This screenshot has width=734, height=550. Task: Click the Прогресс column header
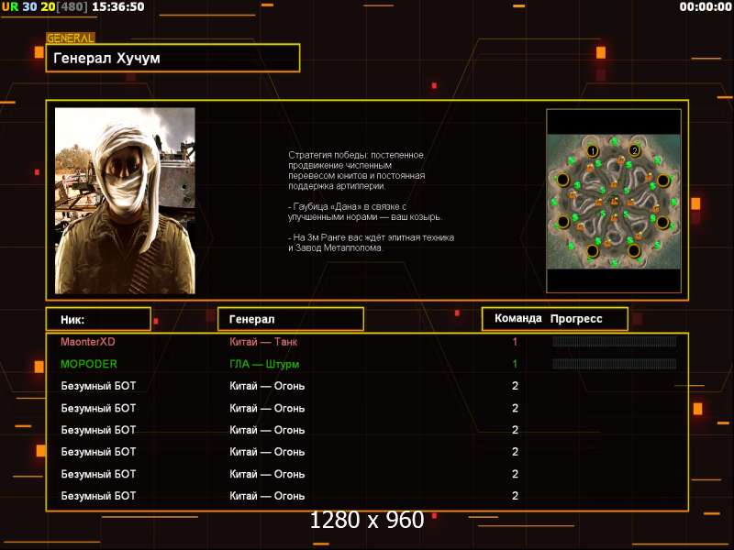coord(576,319)
